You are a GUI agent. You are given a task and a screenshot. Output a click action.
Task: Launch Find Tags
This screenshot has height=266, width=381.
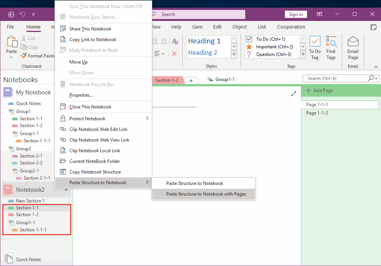(331, 46)
